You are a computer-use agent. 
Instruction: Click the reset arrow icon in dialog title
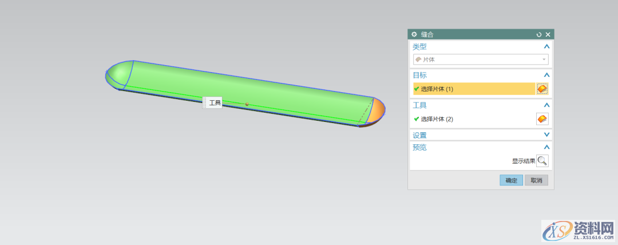click(x=538, y=34)
